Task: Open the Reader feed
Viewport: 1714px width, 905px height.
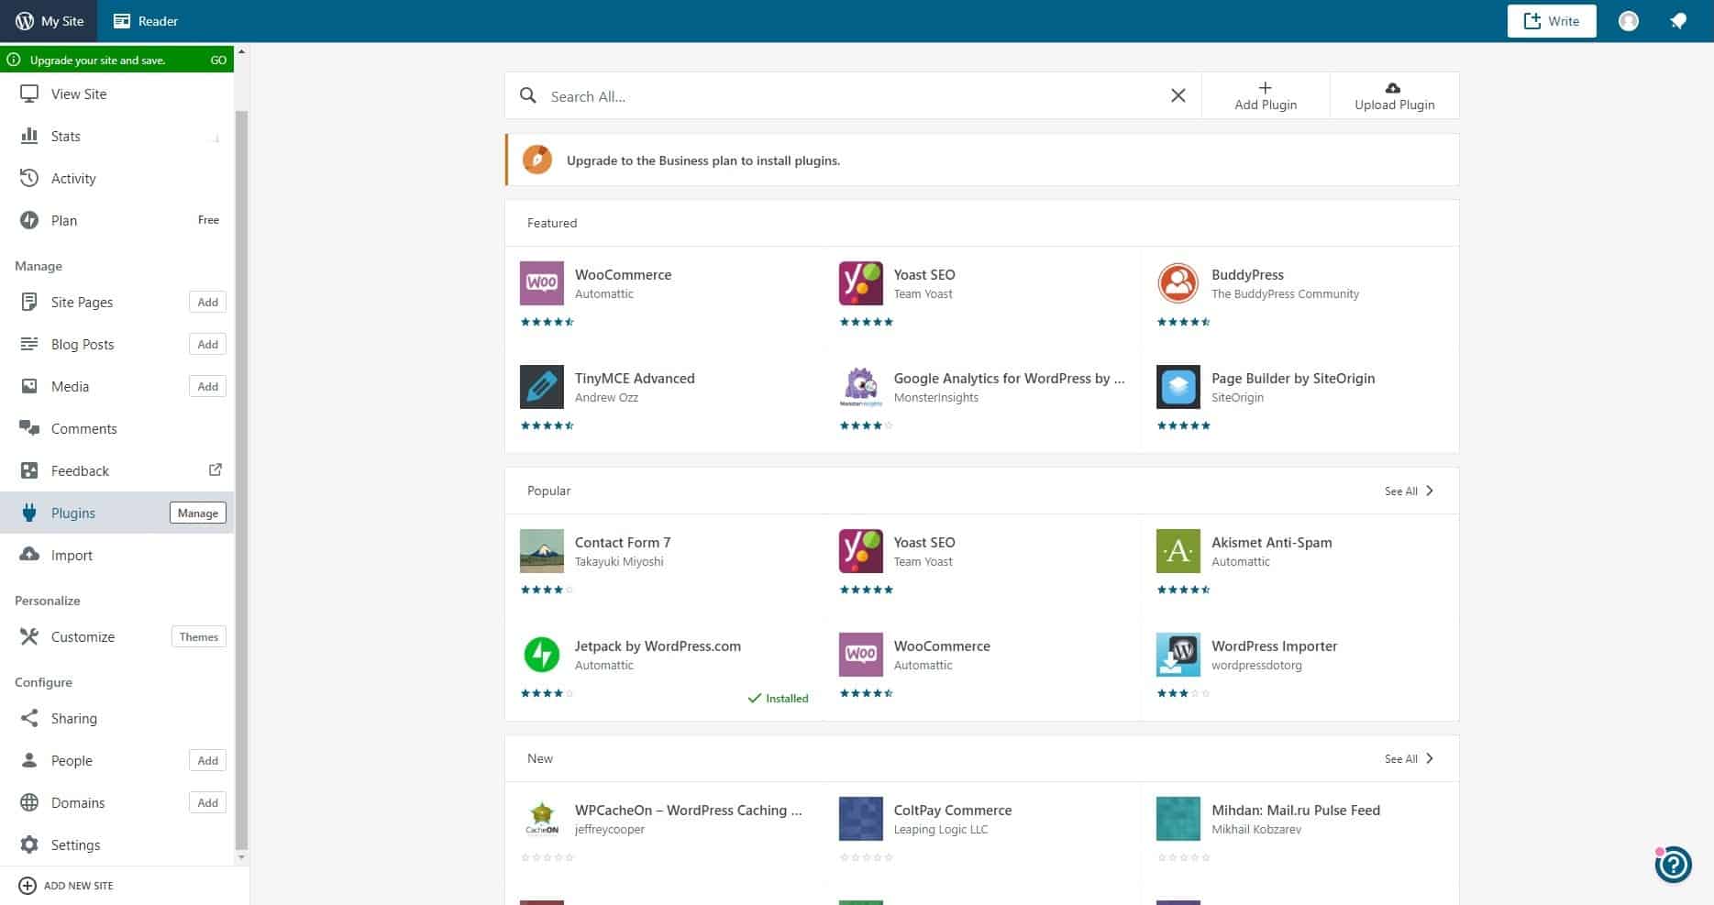Action: [146, 21]
